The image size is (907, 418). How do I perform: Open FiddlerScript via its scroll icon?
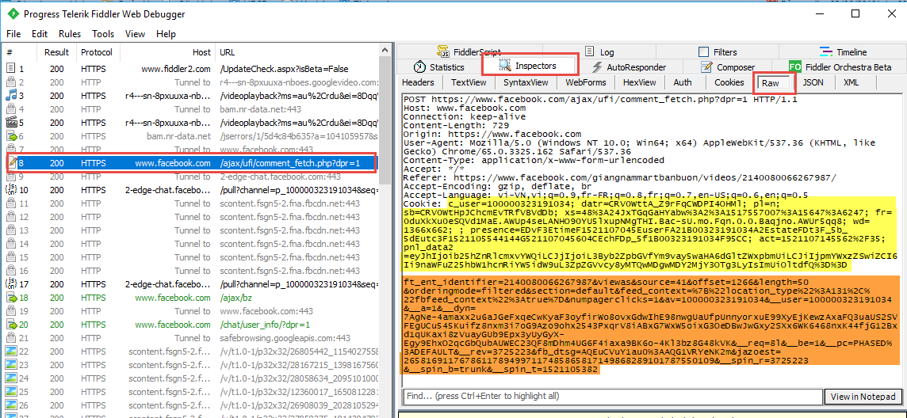444,52
